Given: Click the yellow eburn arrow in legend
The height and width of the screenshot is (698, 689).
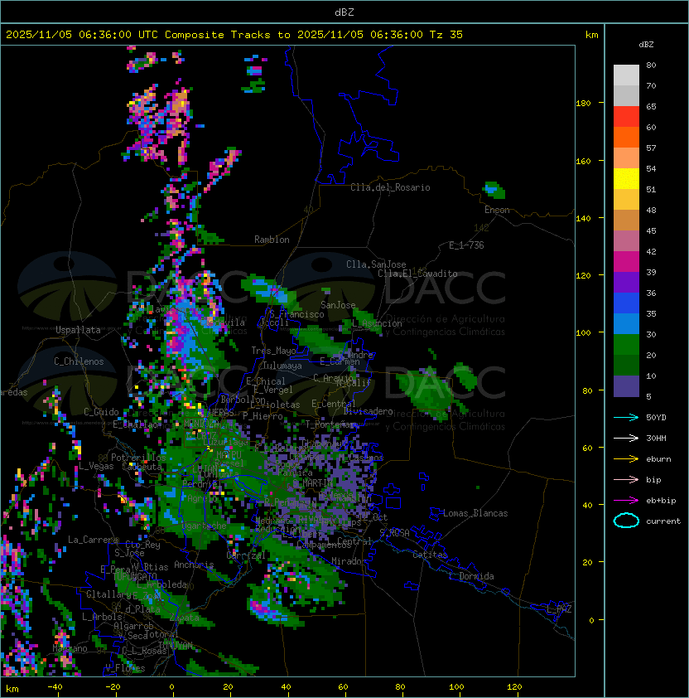Looking at the screenshot, I should (626, 459).
